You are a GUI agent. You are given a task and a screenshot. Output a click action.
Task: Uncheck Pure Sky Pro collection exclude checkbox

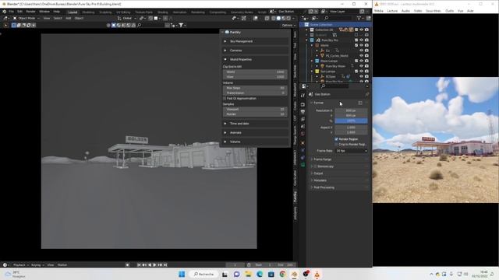point(356,40)
